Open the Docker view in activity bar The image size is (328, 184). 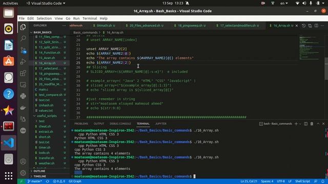pos(23,108)
